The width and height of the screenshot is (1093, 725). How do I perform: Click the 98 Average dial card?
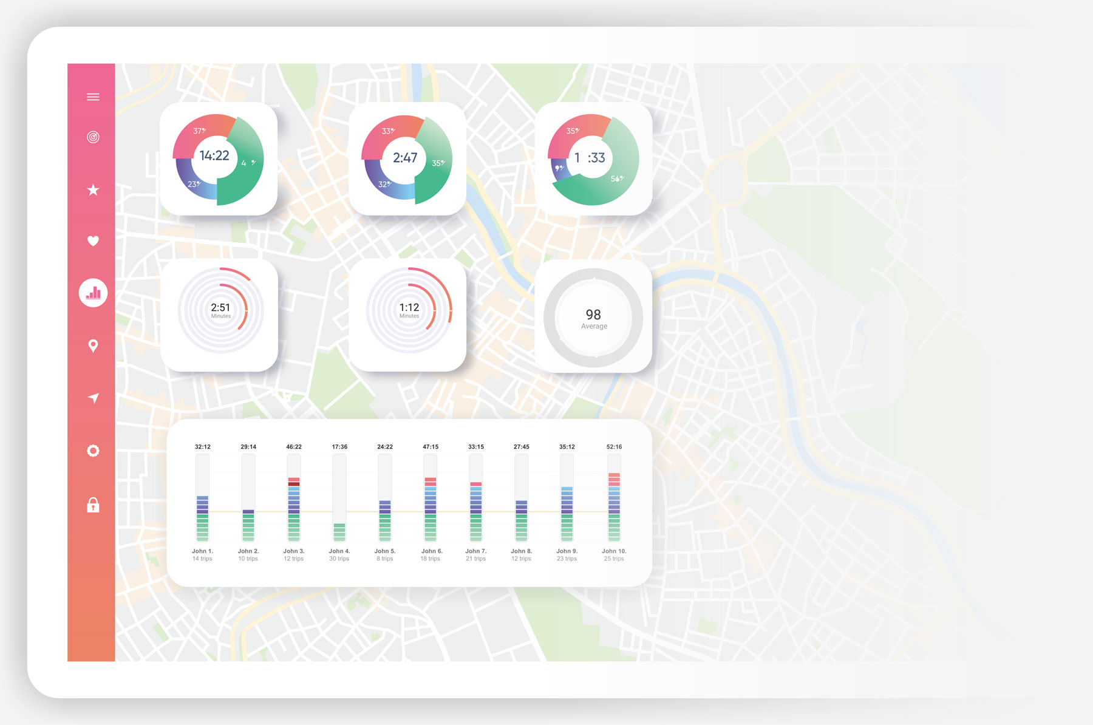click(593, 316)
